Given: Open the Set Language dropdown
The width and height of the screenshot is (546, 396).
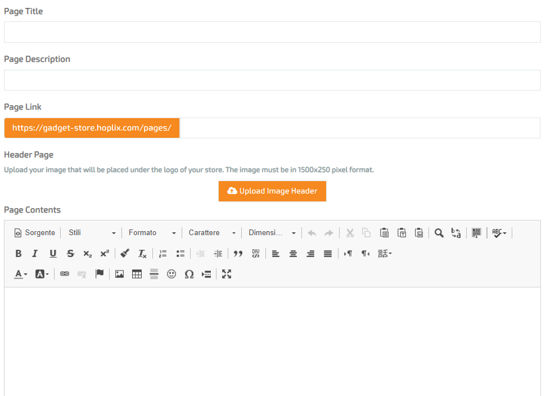Looking at the screenshot, I should point(385,254).
